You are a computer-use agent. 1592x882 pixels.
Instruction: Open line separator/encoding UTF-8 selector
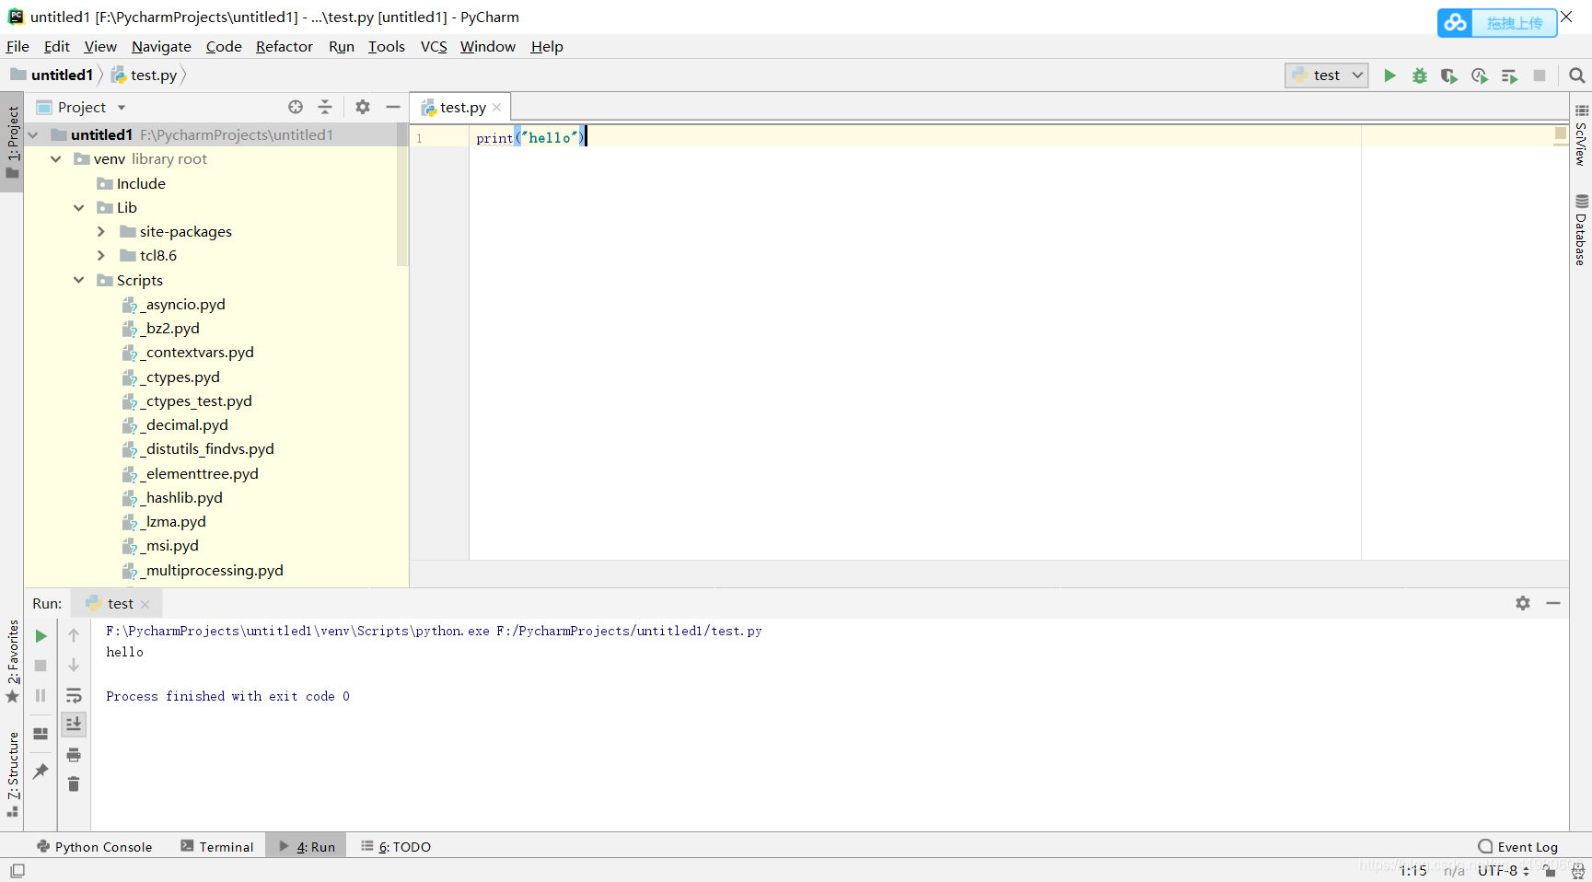point(1504,871)
